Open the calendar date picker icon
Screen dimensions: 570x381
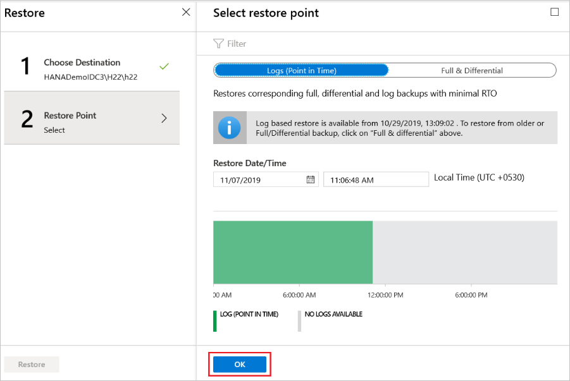coord(311,179)
